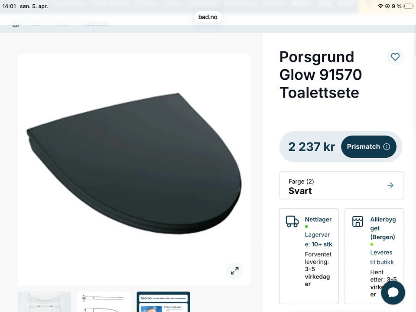This screenshot has height=312, width=416.
Task: Click the store icon for Allierbygget
Action: coord(357,221)
